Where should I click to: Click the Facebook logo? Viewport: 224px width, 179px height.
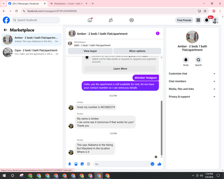pos(6,20)
